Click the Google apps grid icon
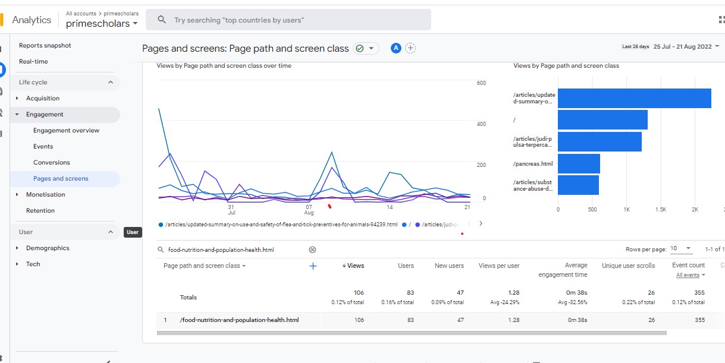 [721, 20]
